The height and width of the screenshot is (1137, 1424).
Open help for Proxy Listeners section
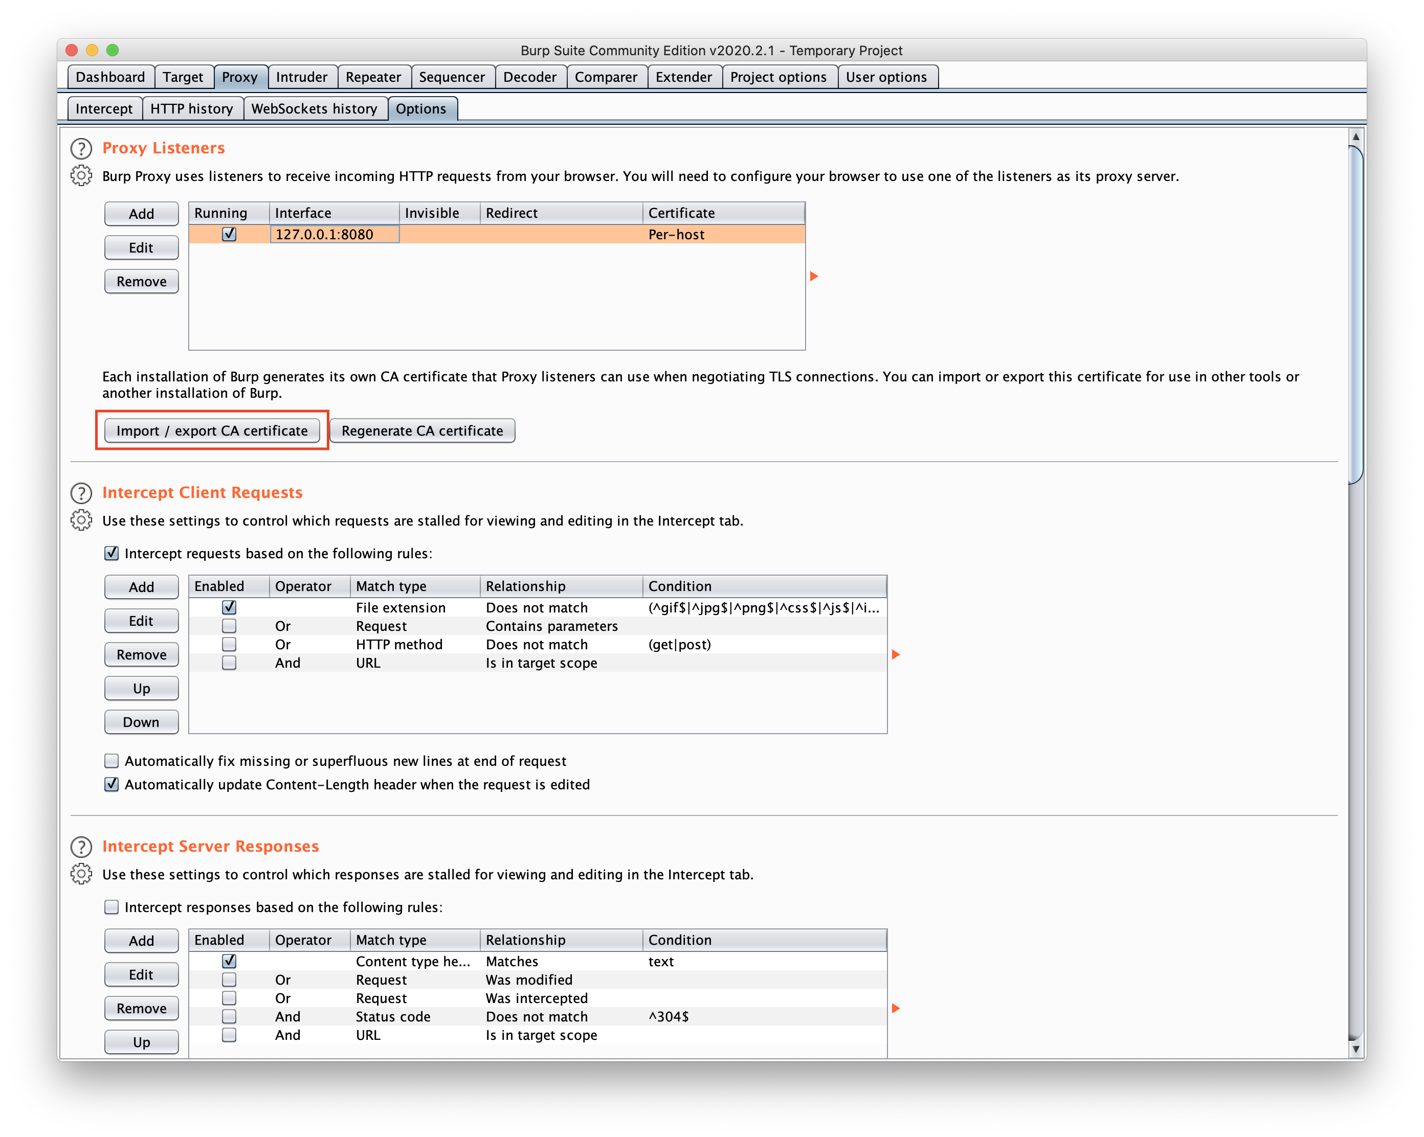pos(81,149)
